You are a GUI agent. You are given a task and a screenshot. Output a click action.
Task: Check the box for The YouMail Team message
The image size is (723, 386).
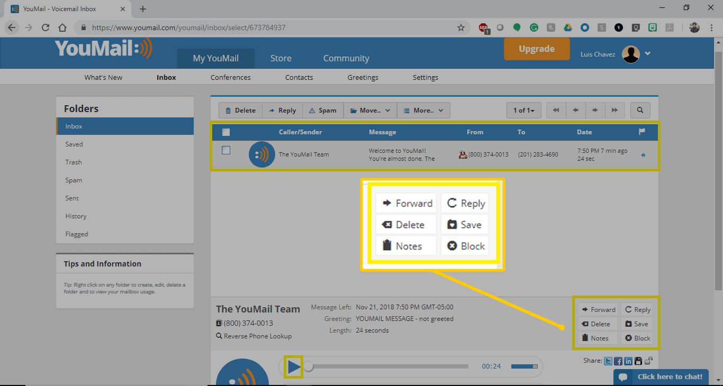(x=226, y=150)
